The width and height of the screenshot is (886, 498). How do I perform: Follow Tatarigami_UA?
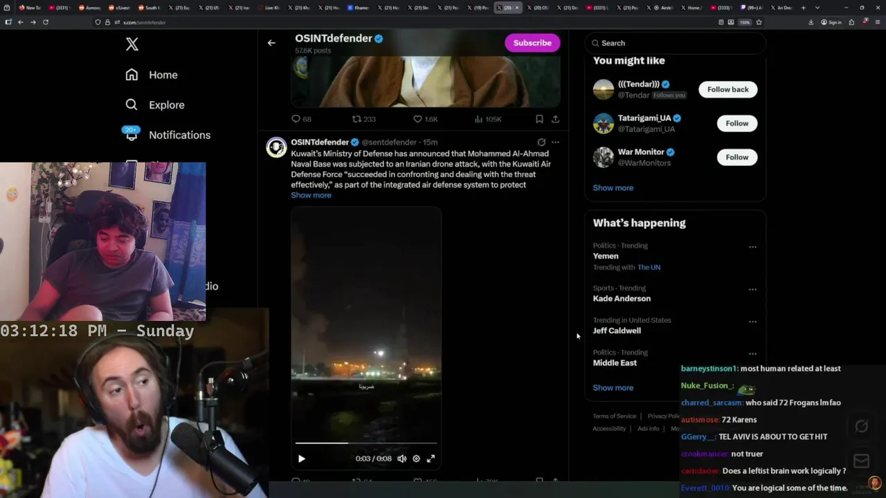pos(736,123)
